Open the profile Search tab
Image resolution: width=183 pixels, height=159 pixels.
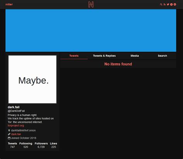click(163, 56)
